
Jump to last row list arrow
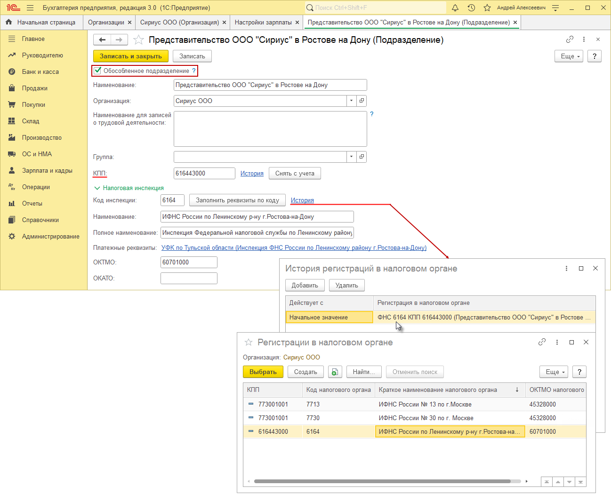[580, 482]
